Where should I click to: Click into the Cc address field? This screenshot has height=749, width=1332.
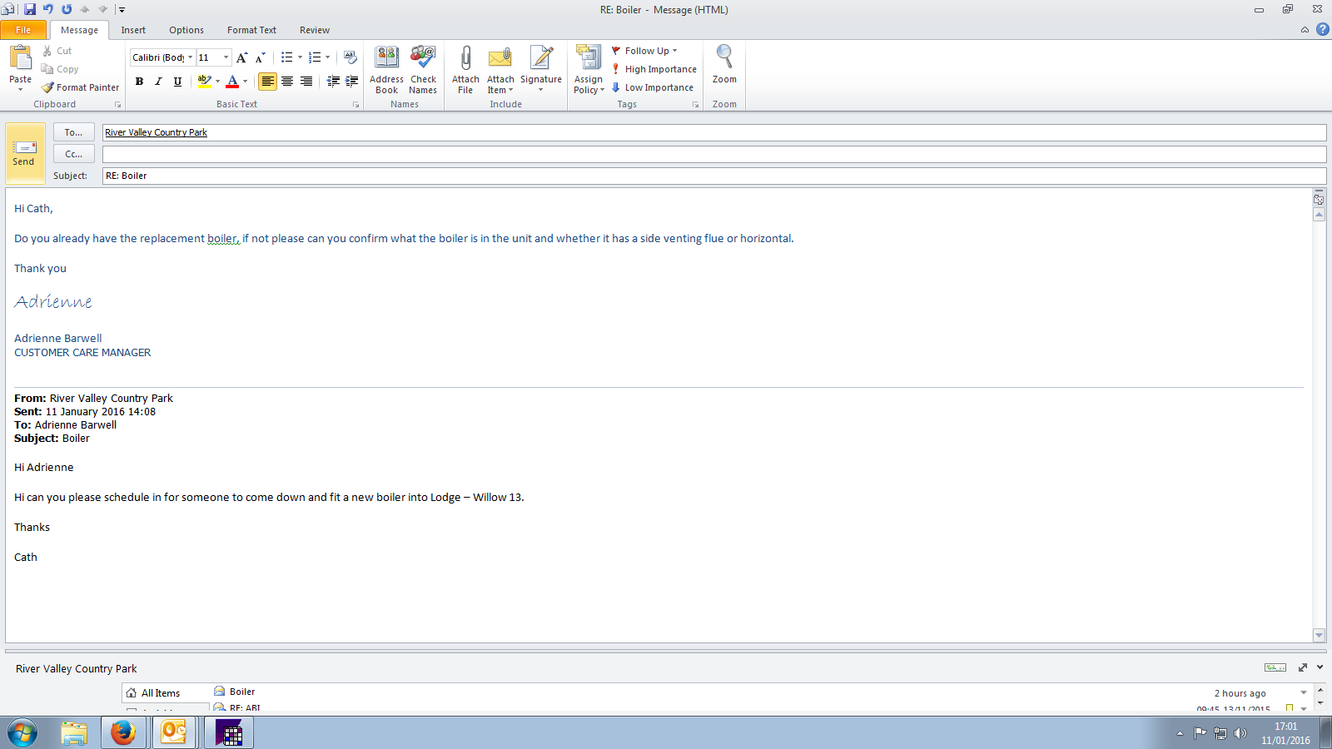(714, 154)
